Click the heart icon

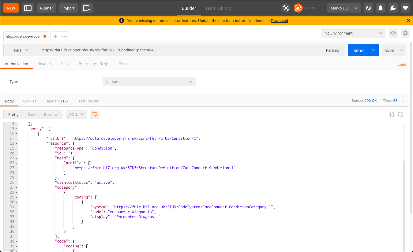click(405, 8)
